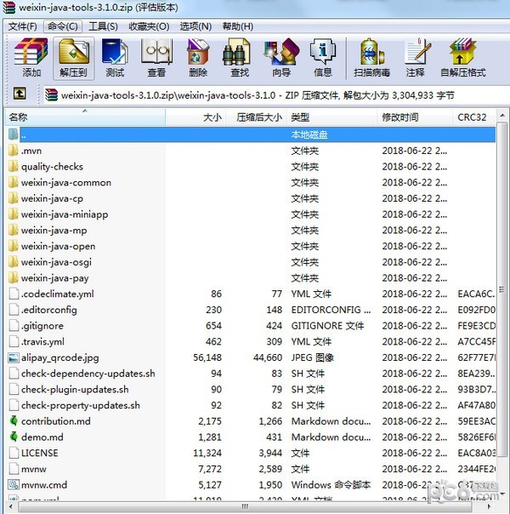This screenshot has height=514, width=510.
Task: Sort by Packed Size (压缩后大小) header
Action: coord(257,117)
